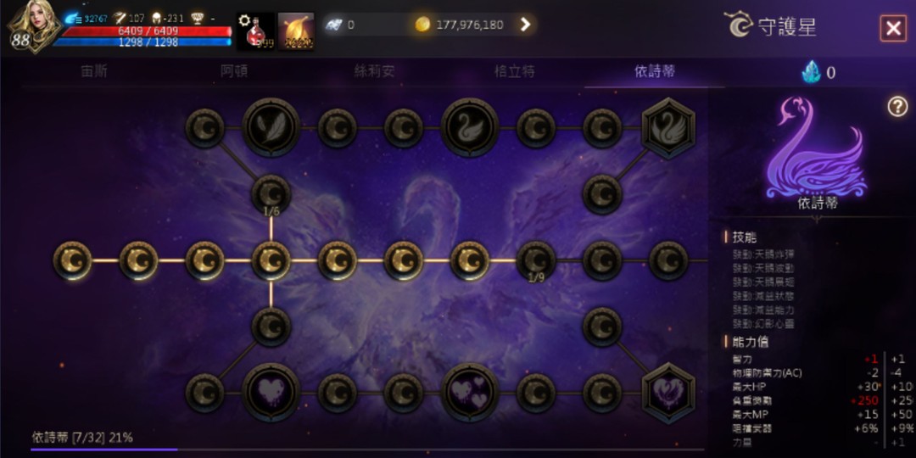Click the node labeled 1/6
The height and width of the screenshot is (458, 916).
[271, 194]
